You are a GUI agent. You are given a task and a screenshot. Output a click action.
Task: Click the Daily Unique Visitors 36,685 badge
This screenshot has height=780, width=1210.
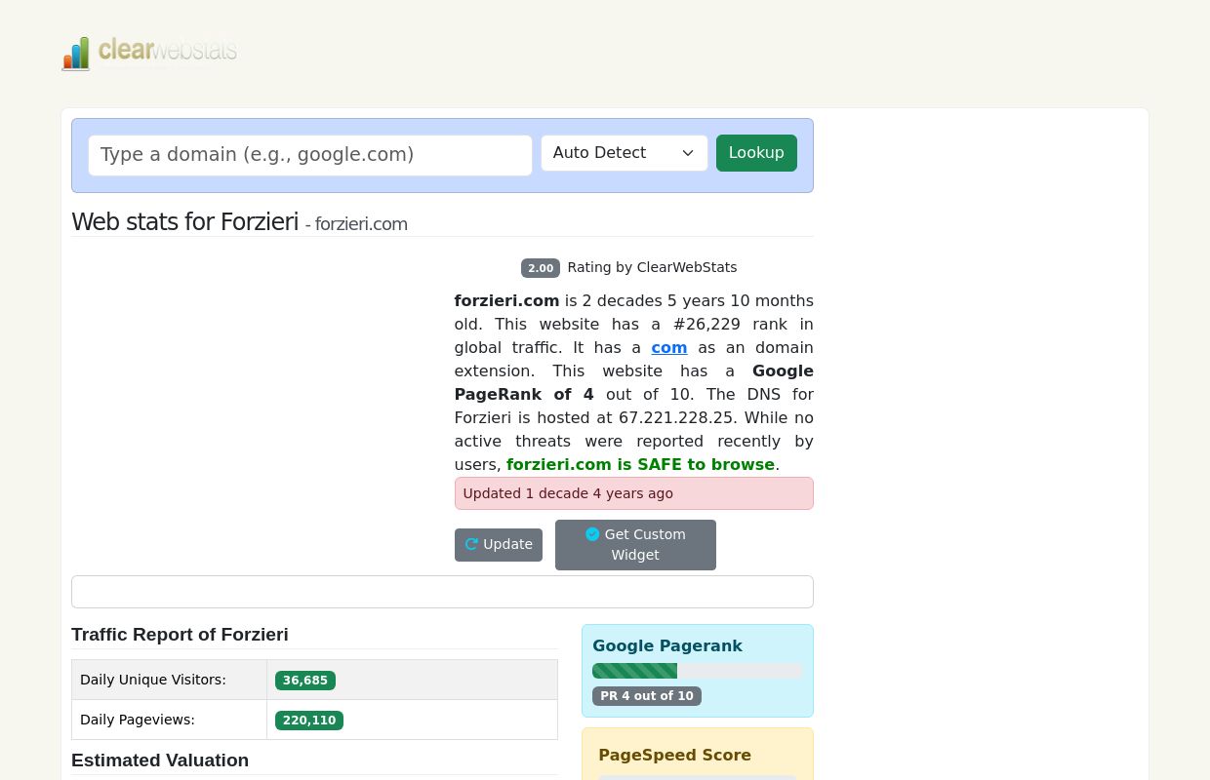(304, 680)
